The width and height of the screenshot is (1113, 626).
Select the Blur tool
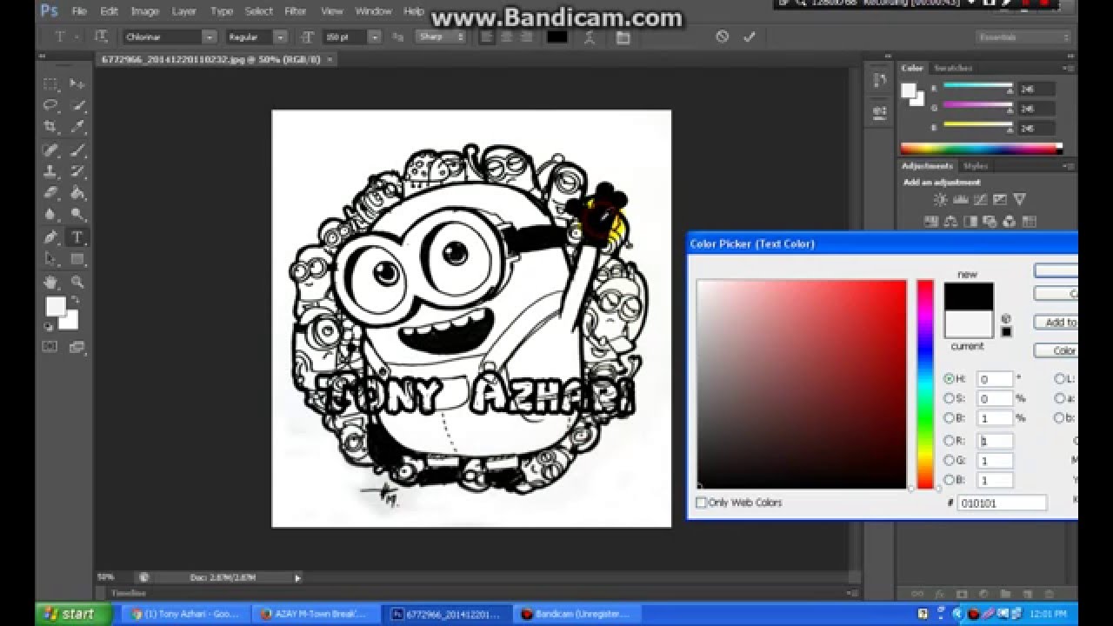(50, 215)
